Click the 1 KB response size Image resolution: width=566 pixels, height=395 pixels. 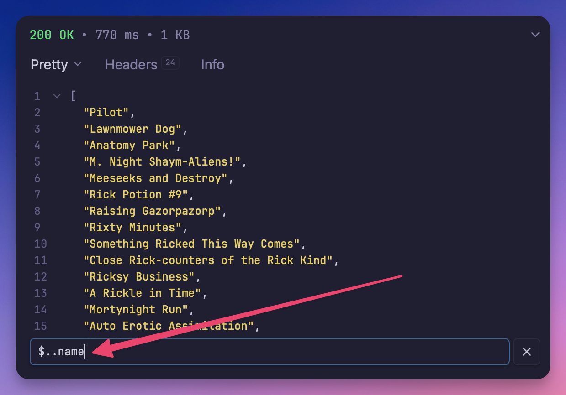pos(175,35)
